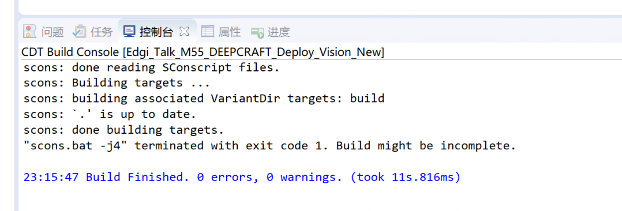
Task: Click the 'terminated with exit code 1' line
Action: point(269,145)
